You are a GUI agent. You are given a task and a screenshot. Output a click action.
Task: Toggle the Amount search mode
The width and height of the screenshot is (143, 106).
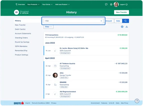click(109, 21)
